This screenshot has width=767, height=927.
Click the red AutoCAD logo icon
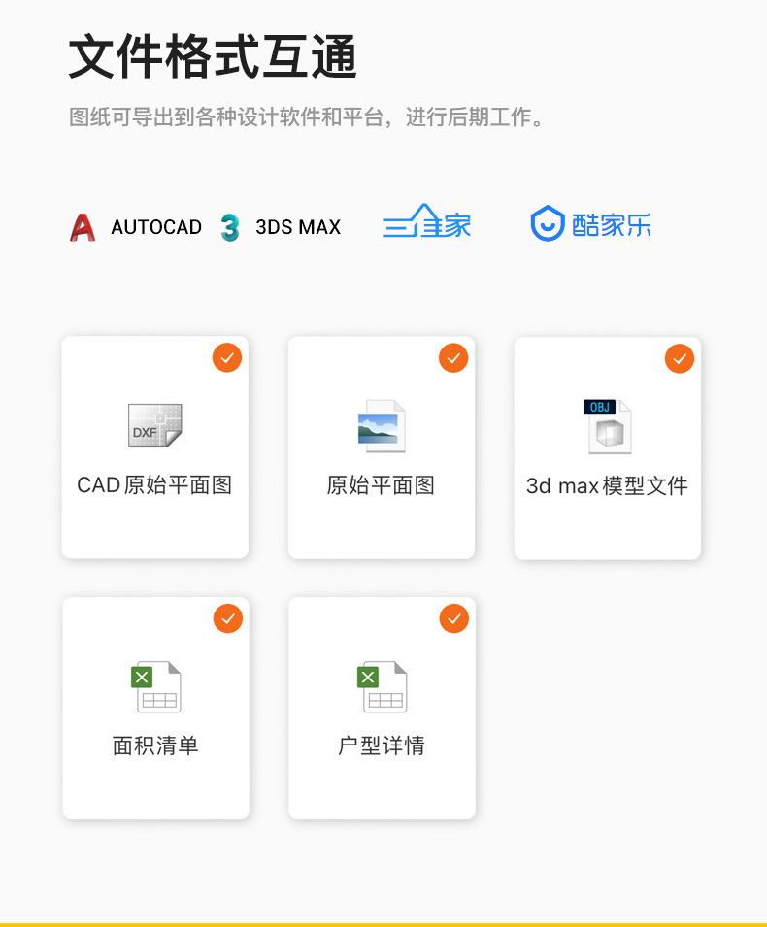pos(83,227)
